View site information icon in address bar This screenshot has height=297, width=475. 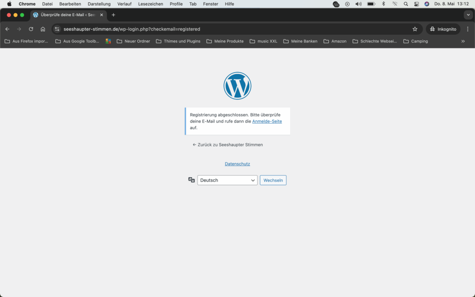click(x=57, y=29)
